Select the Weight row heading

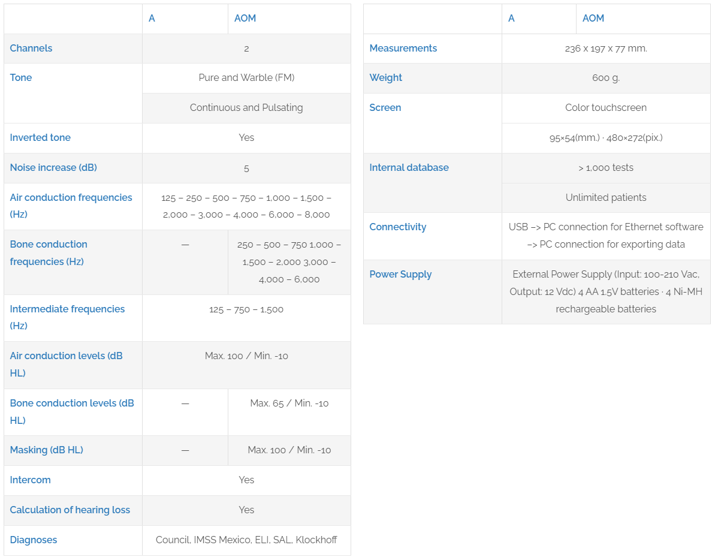[x=385, y=77]
